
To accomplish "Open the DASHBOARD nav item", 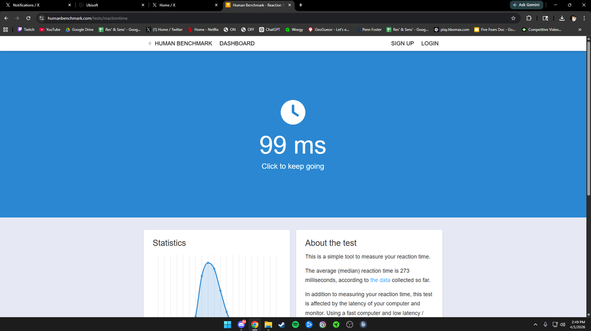I will pyautogui.click(x=237, y=43).
